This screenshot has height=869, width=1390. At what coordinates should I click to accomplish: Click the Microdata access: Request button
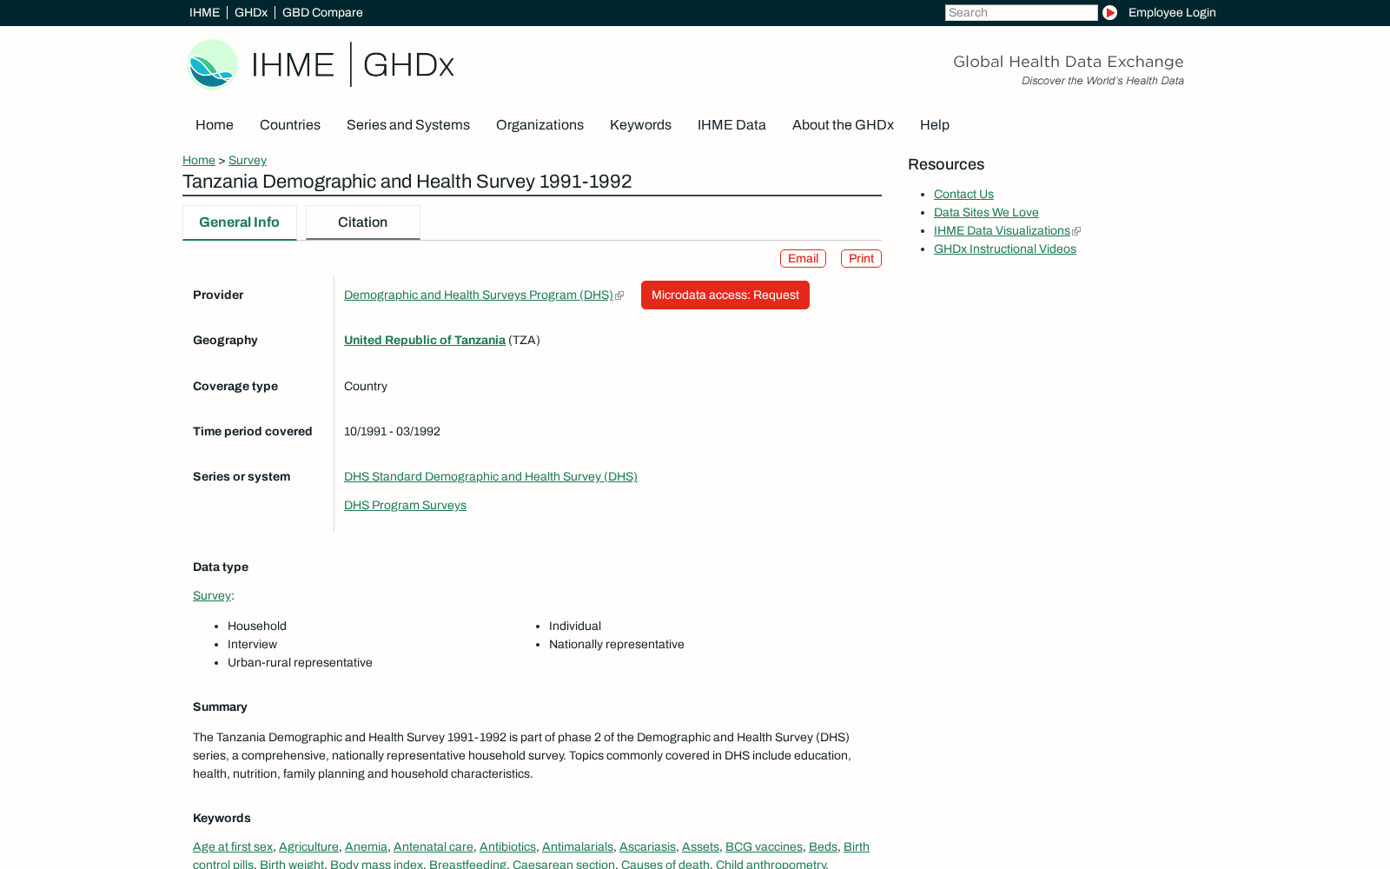coord(725,295)
